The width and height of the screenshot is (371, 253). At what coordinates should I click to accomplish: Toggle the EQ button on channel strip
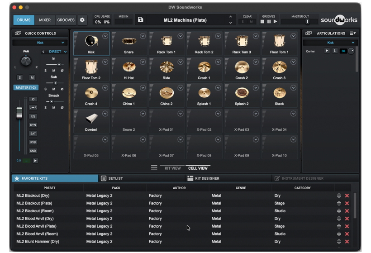[33, 116]
